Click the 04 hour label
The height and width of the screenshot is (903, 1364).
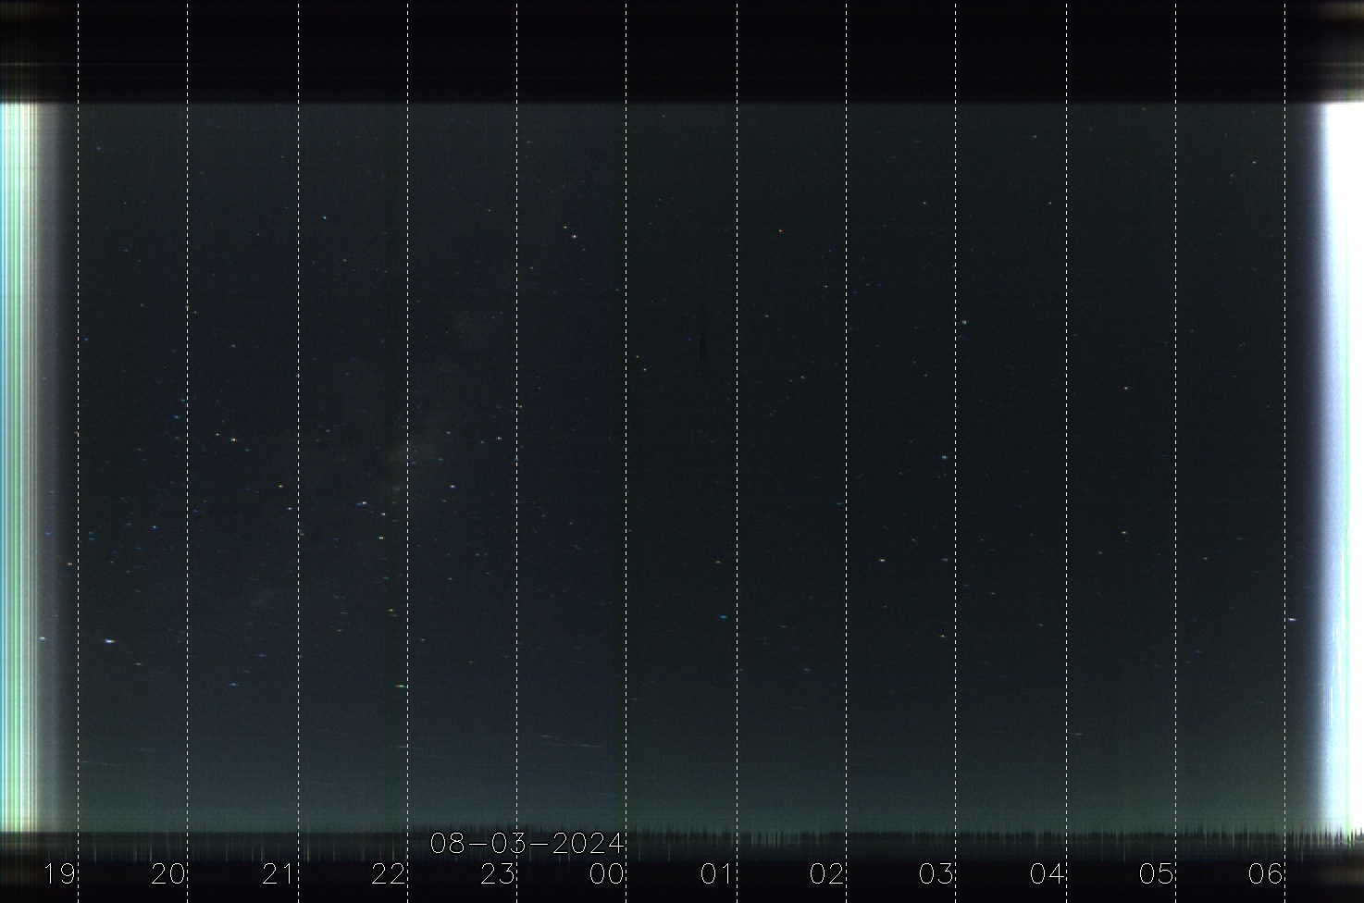[x=1047, y=873]
